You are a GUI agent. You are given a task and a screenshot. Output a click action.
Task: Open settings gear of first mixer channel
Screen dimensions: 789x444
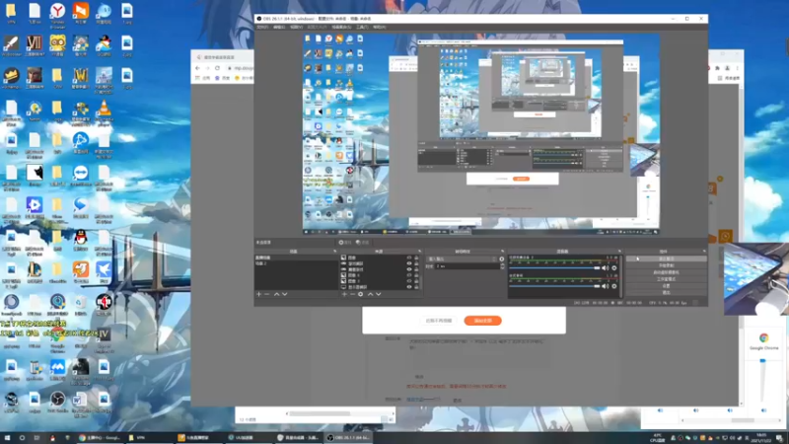point(613,267)
